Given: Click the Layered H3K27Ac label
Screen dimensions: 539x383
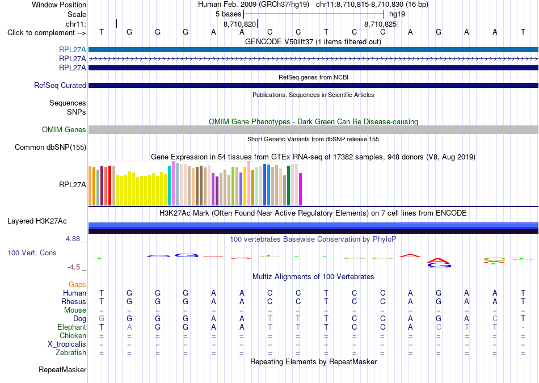Looking at the screenshot, I should [x=37, y=221].
